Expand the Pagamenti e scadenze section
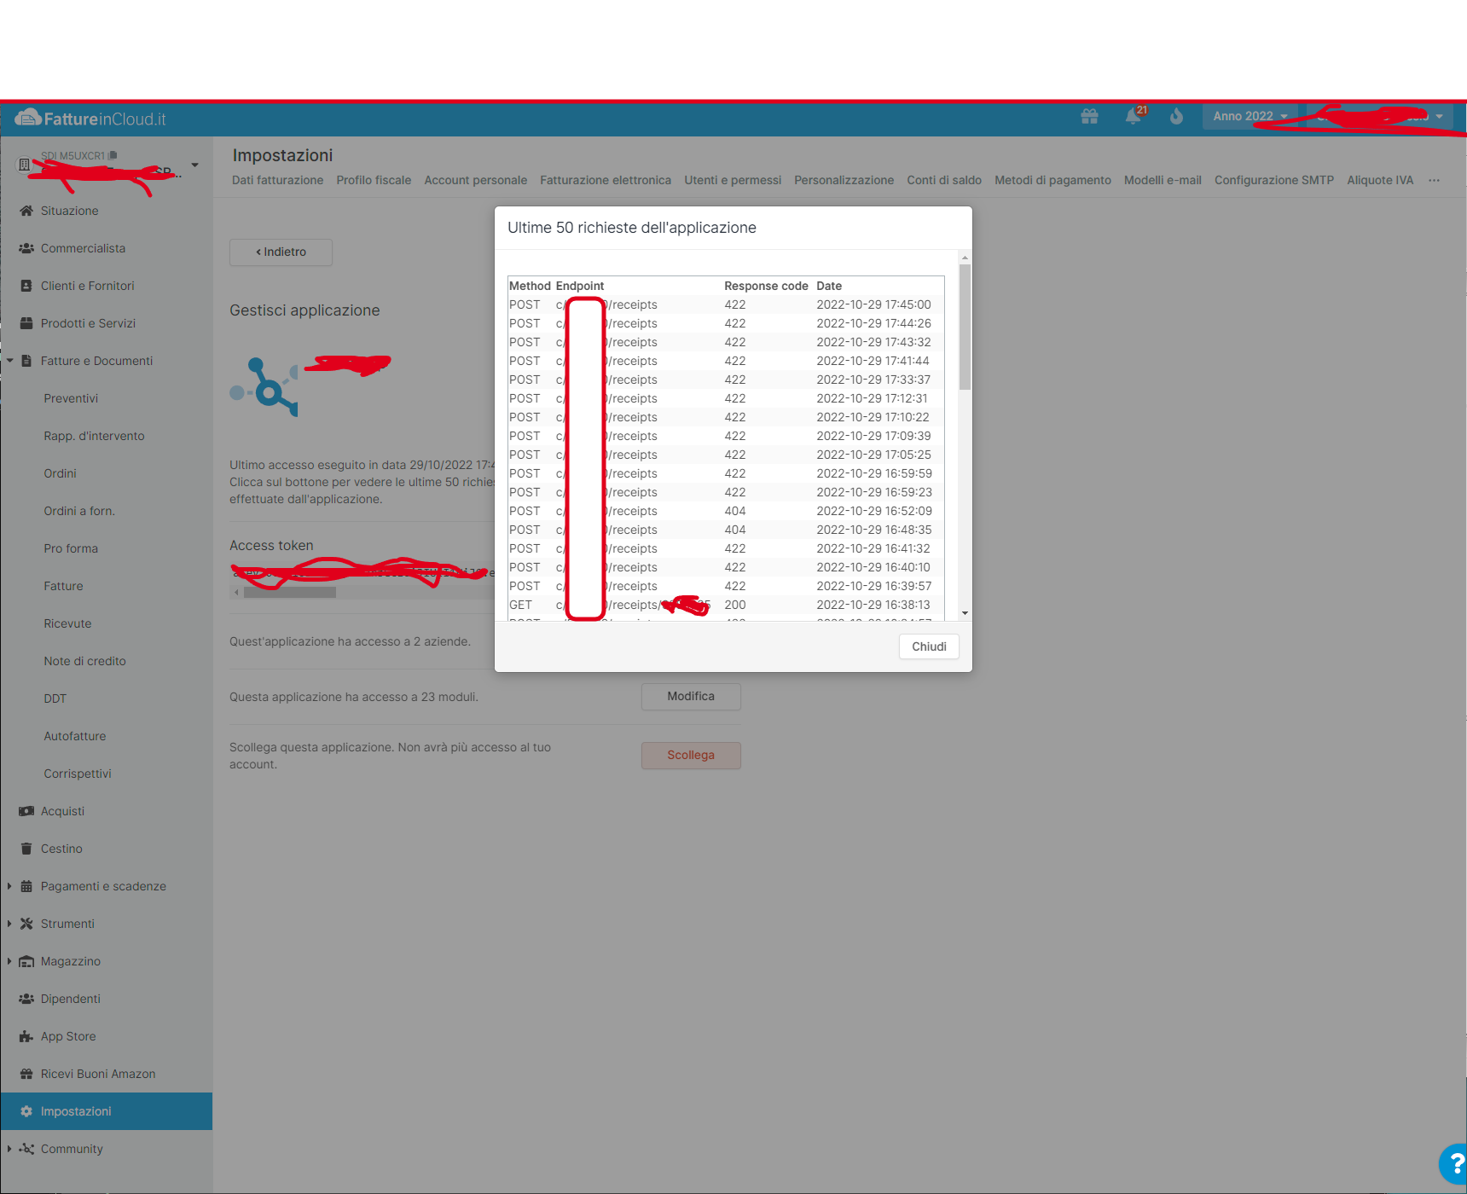Screen dimensions: 1467x1194 [x=103, y=885]
